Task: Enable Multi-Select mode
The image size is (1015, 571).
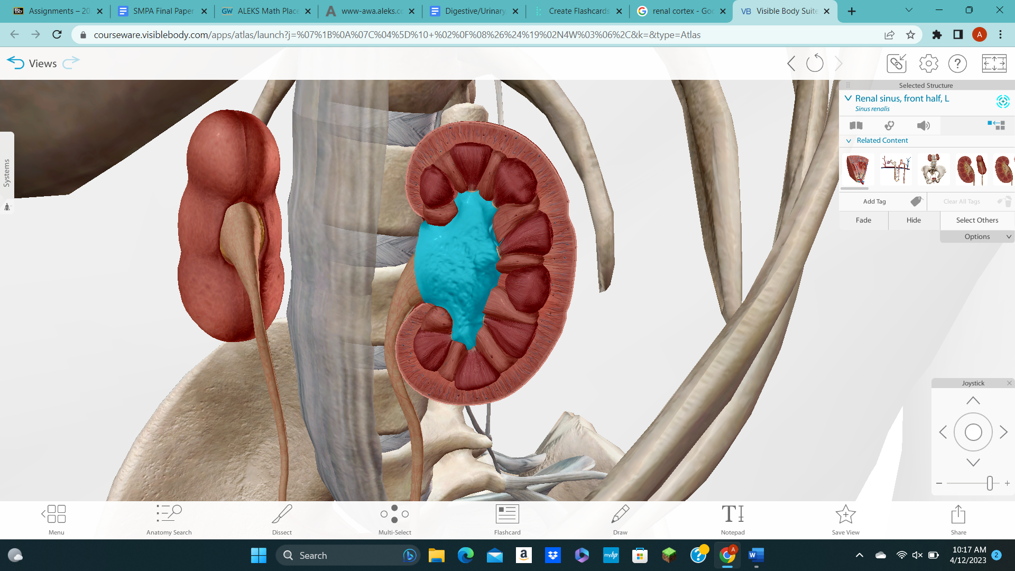Action: 394,519
